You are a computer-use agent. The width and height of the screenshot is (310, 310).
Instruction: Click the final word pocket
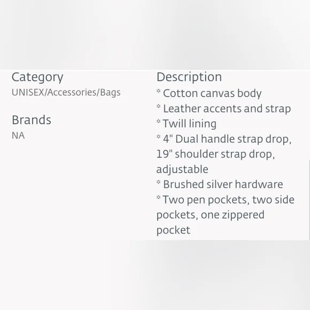(x=173, y=230)
